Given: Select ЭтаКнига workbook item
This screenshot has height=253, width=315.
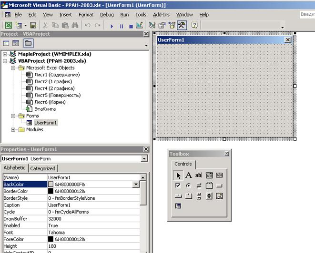Looking at the screenshot, I should click(x=45, y=109).
